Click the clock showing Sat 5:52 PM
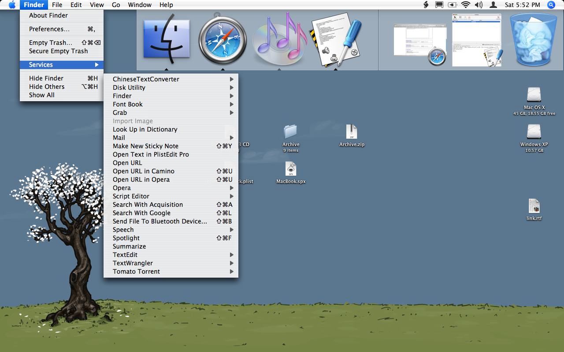The width and height of the screenshot is (564, 352). tap(522, 5)
